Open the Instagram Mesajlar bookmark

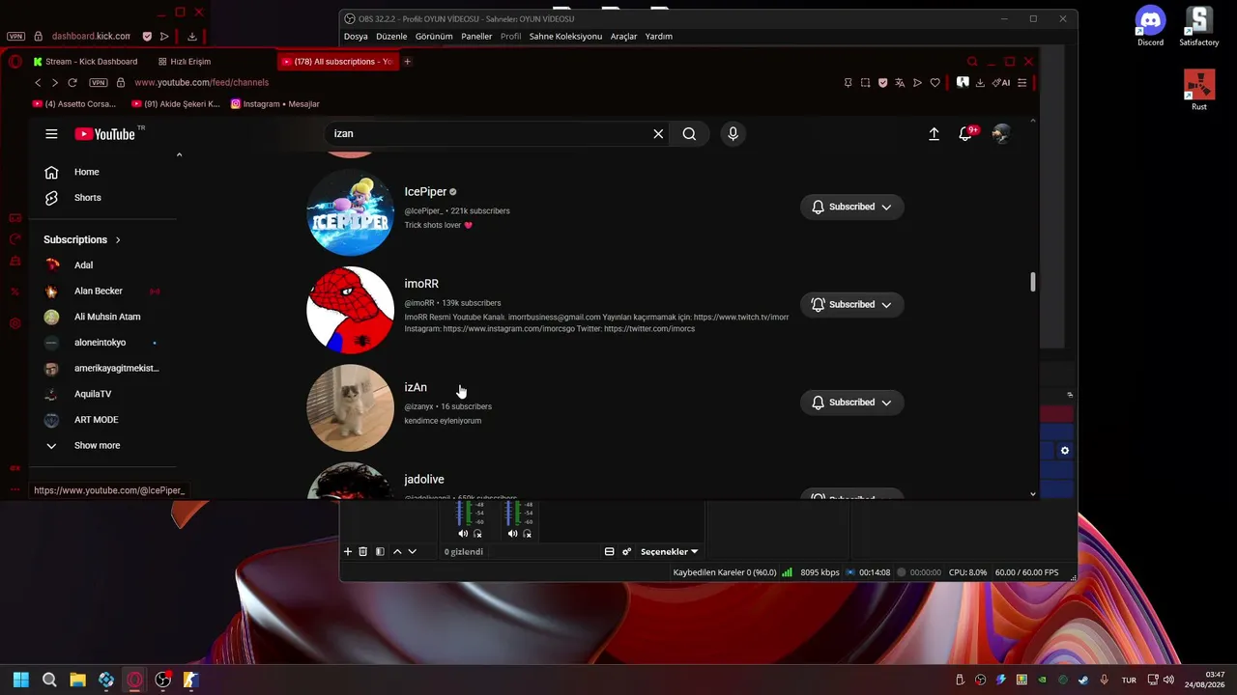(275, 104)
